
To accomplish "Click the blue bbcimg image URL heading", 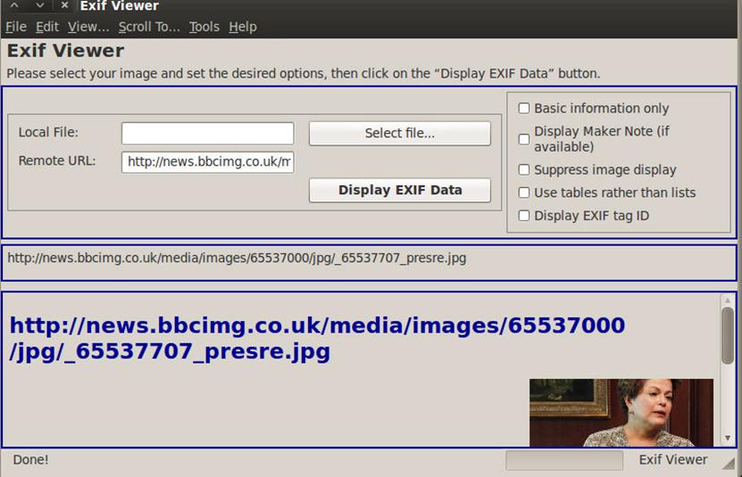I will 317,338.
